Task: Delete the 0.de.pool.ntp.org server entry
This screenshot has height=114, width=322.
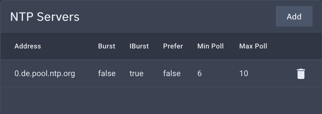Action: [x=301, y=74]
